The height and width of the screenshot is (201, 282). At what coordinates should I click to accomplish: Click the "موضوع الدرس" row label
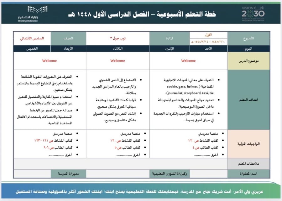click(248, 61)
